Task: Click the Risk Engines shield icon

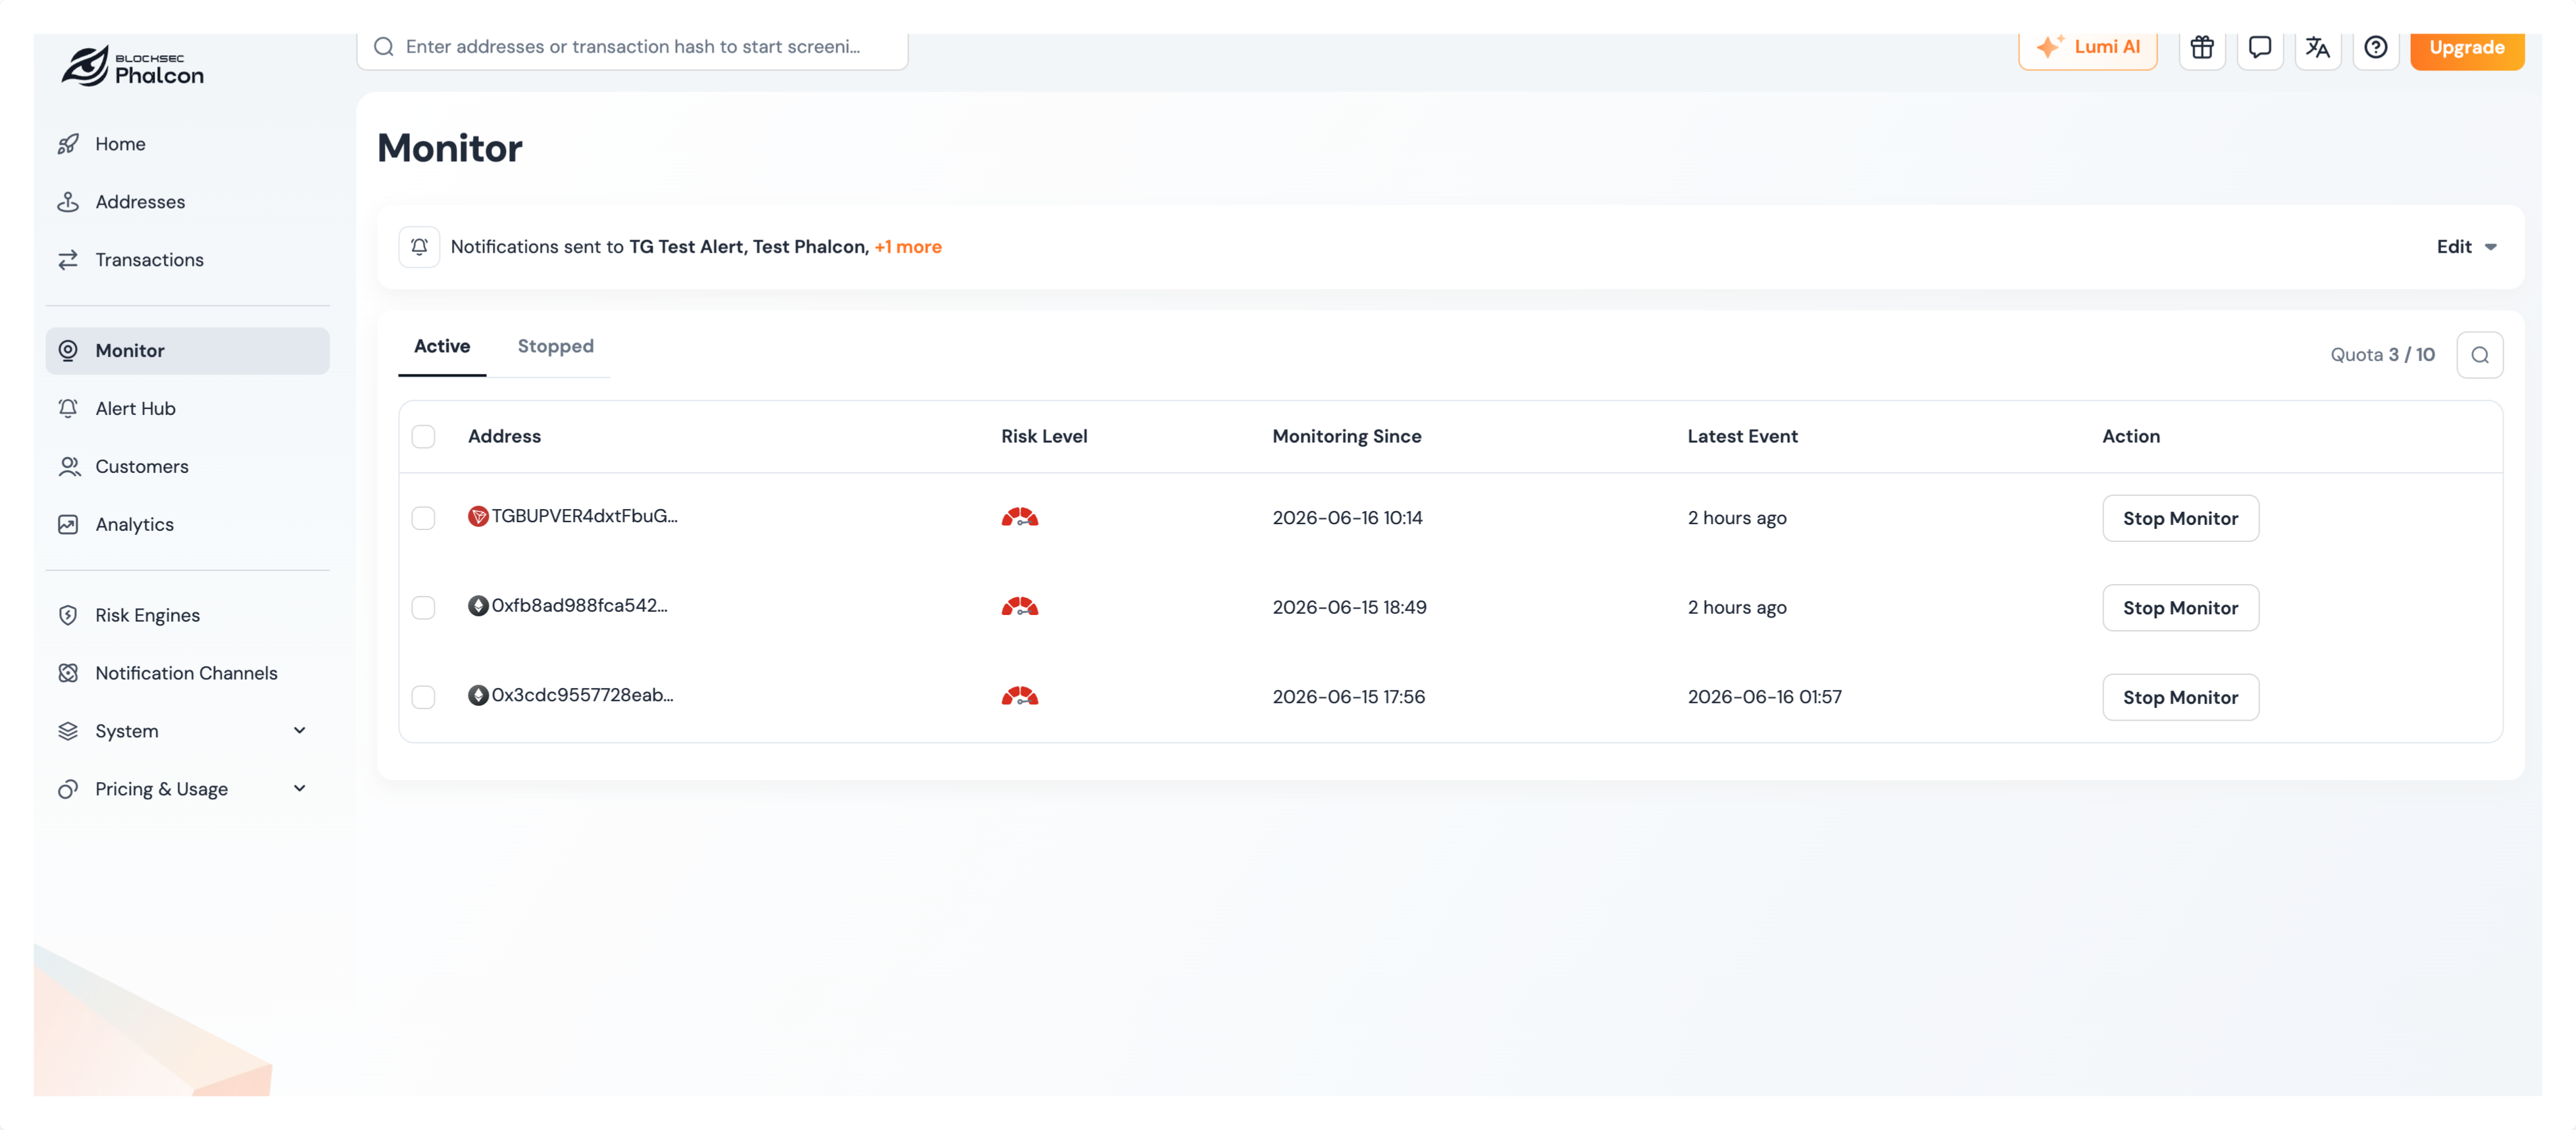Action: (x=68, y=616)
